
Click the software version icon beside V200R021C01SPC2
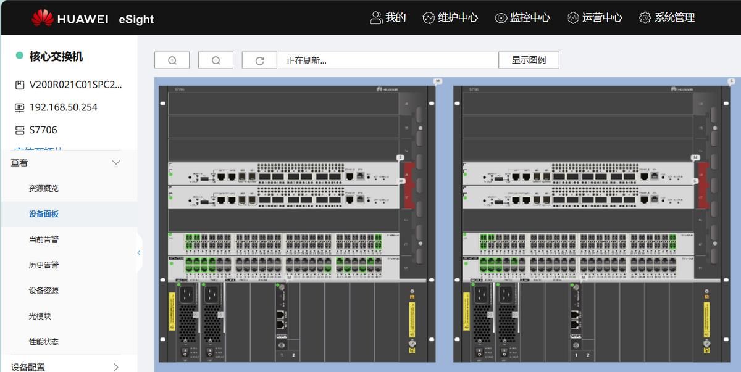19,85
